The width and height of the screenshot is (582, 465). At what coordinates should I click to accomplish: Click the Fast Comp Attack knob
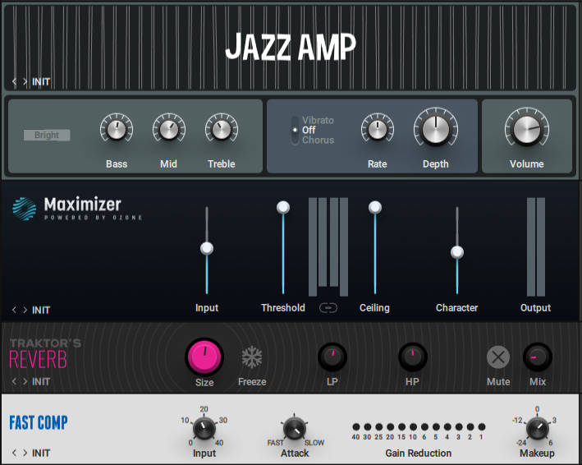point(295,428)
